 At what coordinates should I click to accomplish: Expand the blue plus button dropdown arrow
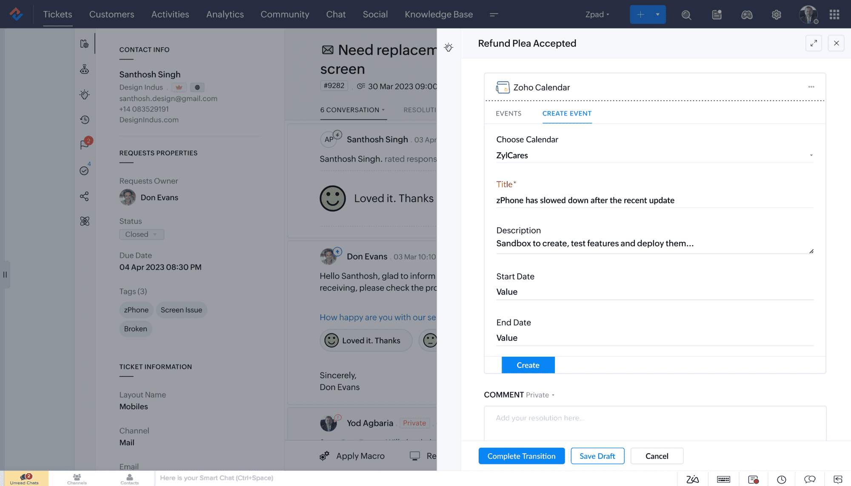pyautogui.click(x=657, y=14)
